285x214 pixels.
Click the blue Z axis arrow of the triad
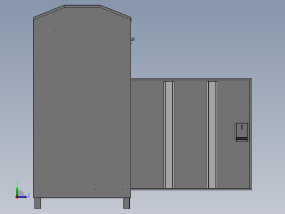pos(22,197)
